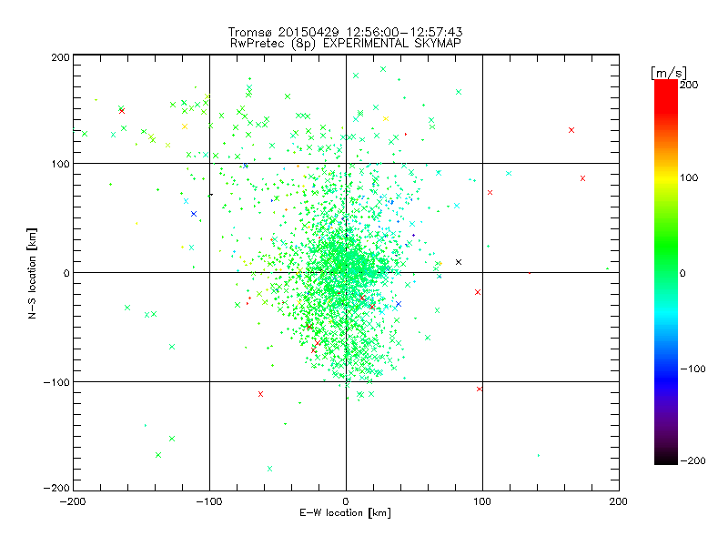
Task: Select the red X marker near E-W 98, N-S -107
Action: 480,389
